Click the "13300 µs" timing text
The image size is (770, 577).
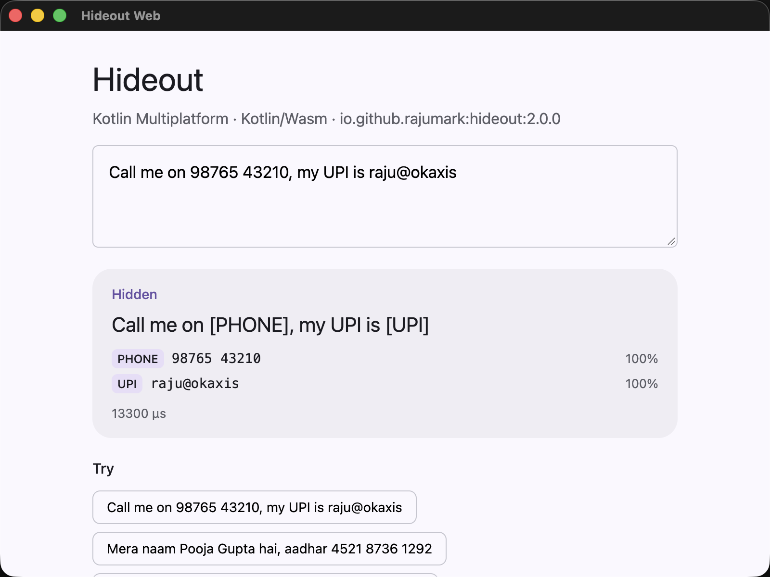139,414
